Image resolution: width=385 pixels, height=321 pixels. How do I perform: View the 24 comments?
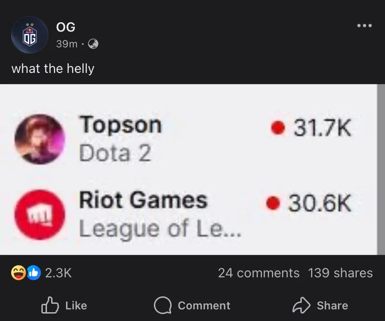coord(259,273)
